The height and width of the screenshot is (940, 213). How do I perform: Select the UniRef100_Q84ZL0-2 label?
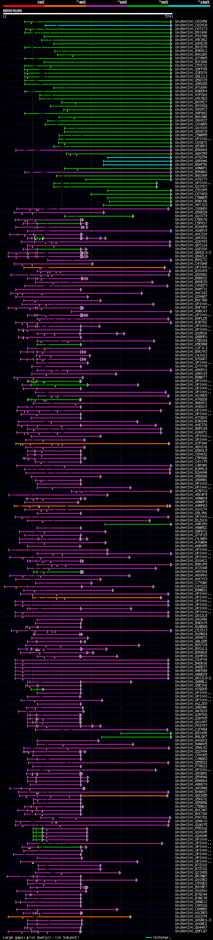pos(193,252)
